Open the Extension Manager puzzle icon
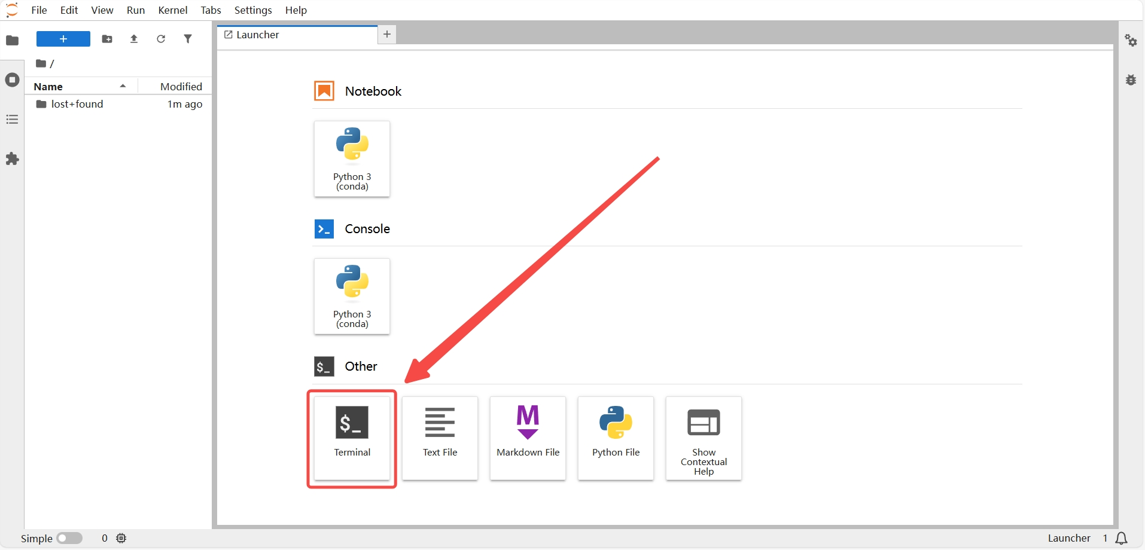The width and height of the screenshot is (1145, 550). click(x=12, y=159)
